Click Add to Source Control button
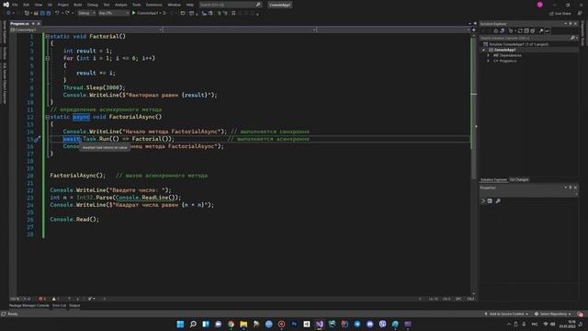Image resolution: width=588 pixels, height=331 pixels. (506, 314)
